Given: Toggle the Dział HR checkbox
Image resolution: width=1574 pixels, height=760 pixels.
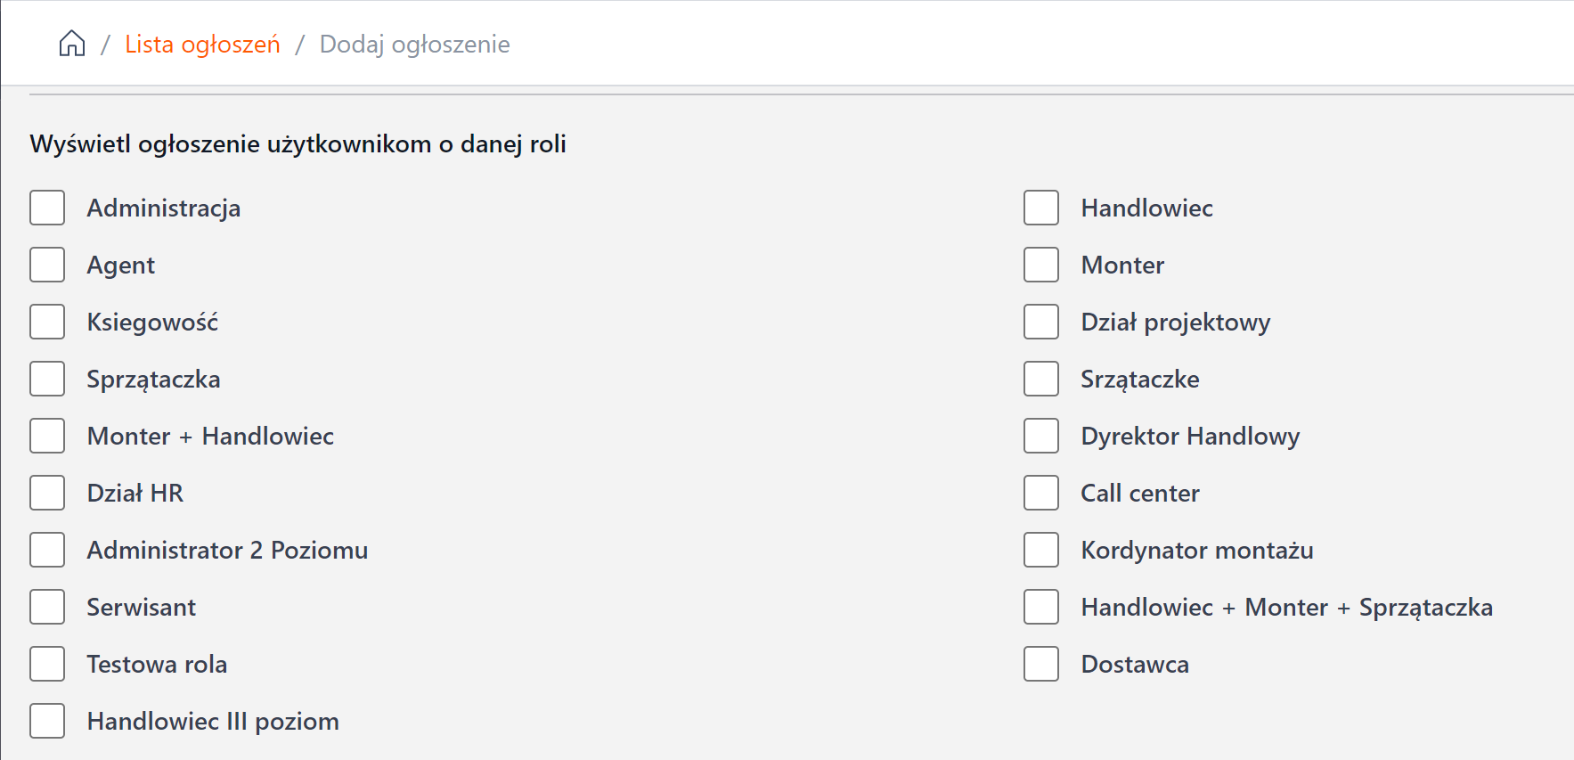Looking at the screenshot, I should pyautogui.click(x=47, y=493).
